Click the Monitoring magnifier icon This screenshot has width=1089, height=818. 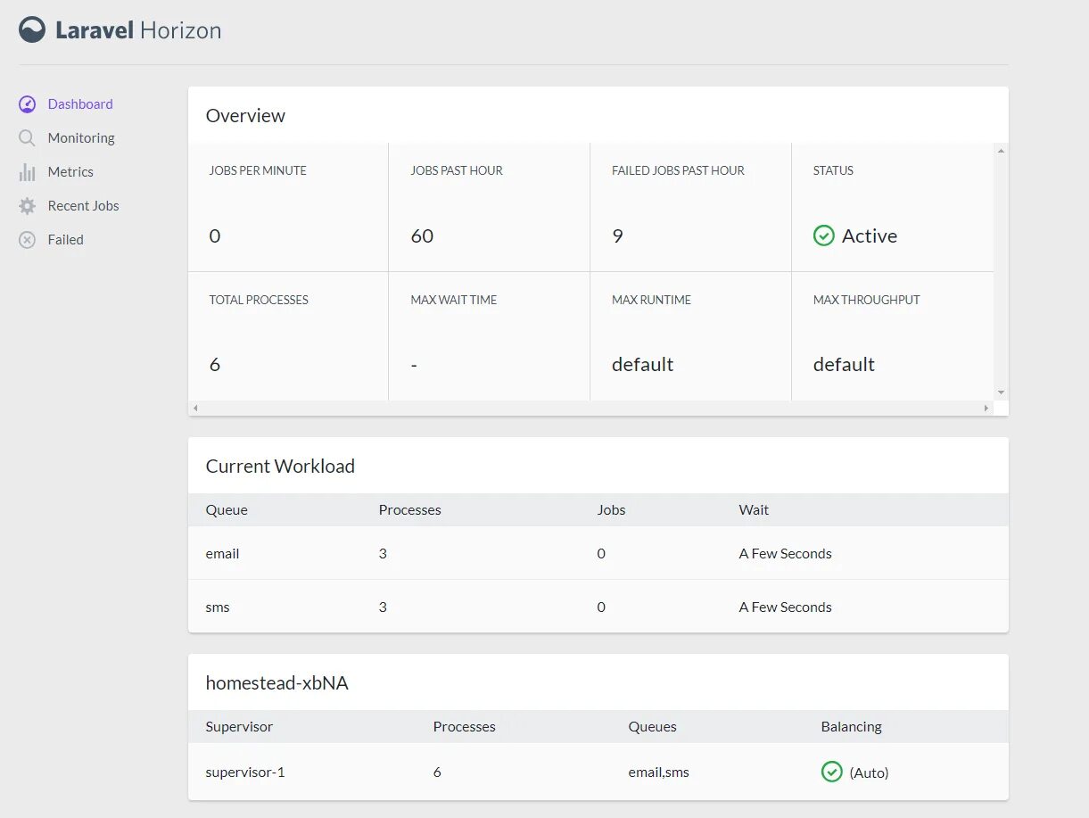tap(28, 138)
